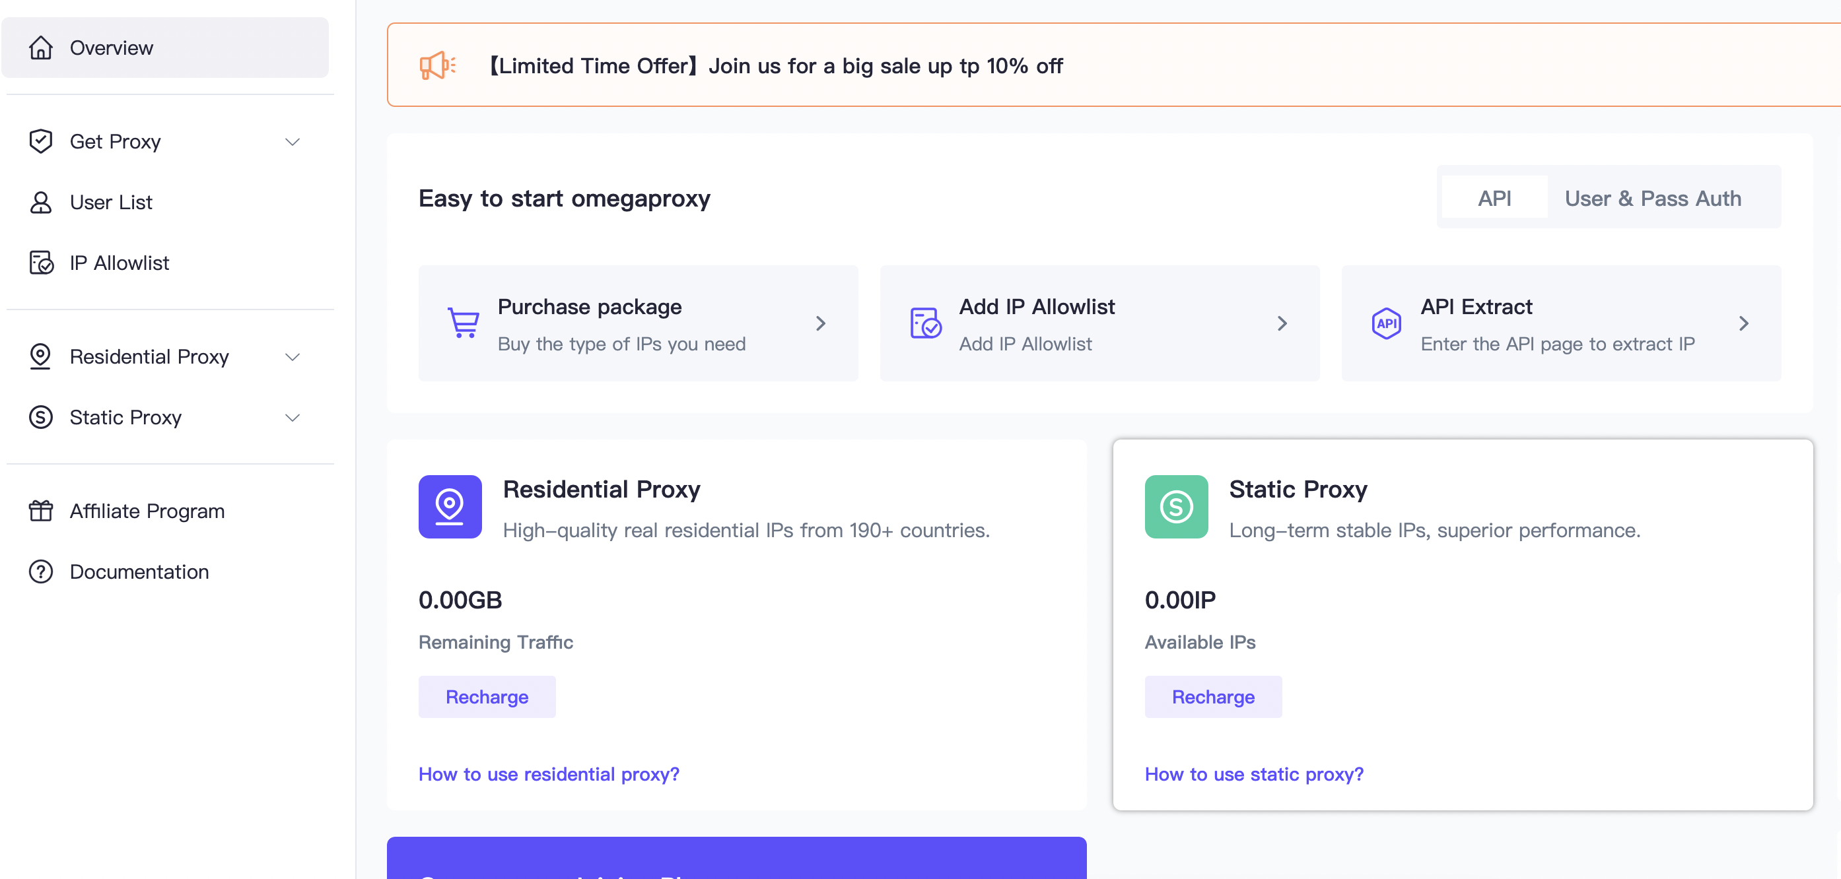
Task: Click the green Static Proxy card icon
Action: click(x=1175, y=506)
